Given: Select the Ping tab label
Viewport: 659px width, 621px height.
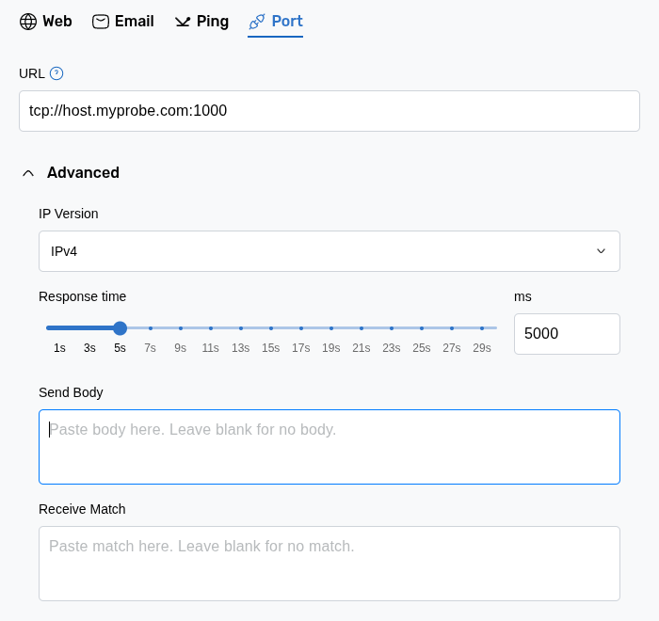Looking at the screenshot, I should (x=213, y=22).
